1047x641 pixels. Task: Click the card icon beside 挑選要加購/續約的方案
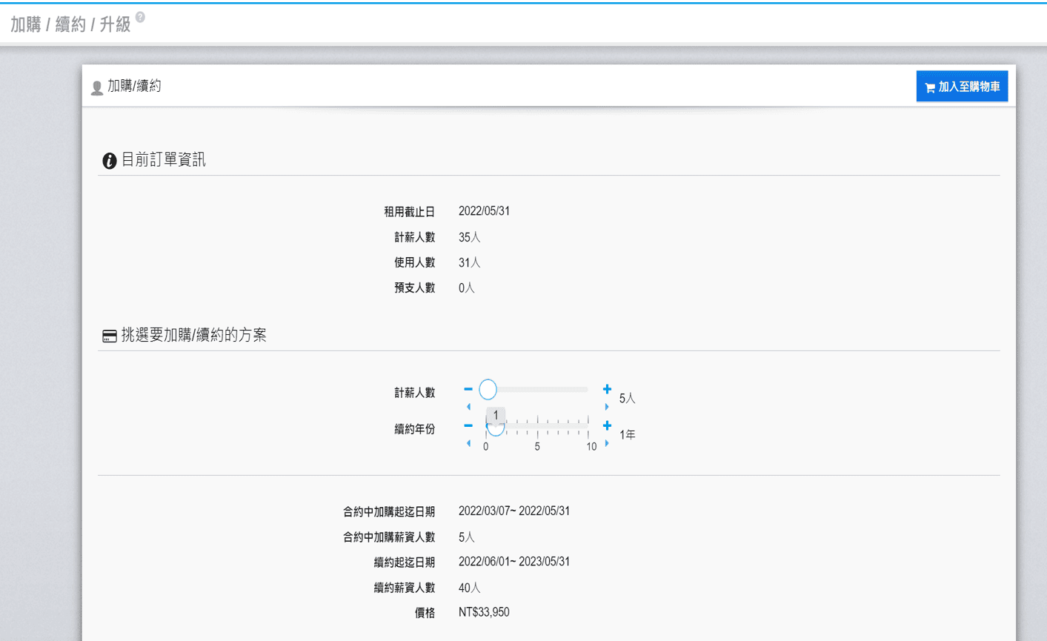pyautogui.click(x=110, y=336)
